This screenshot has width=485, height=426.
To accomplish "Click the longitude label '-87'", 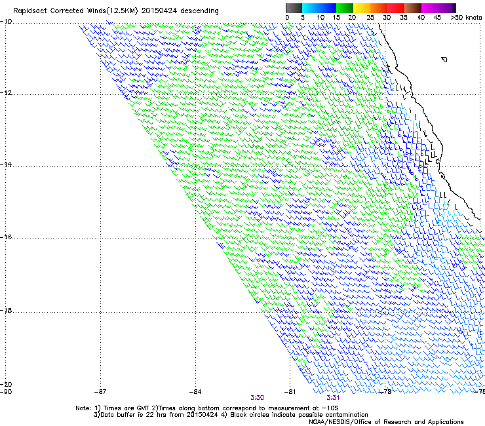I will point(100,392).
